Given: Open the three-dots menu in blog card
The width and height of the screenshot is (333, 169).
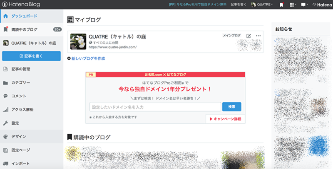Looking at the screenshot, I should [x=258, y=36].
